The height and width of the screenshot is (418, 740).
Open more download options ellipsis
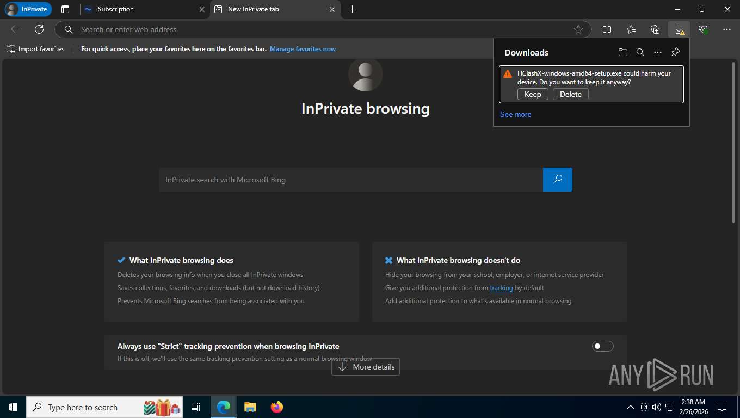[658, 52]
